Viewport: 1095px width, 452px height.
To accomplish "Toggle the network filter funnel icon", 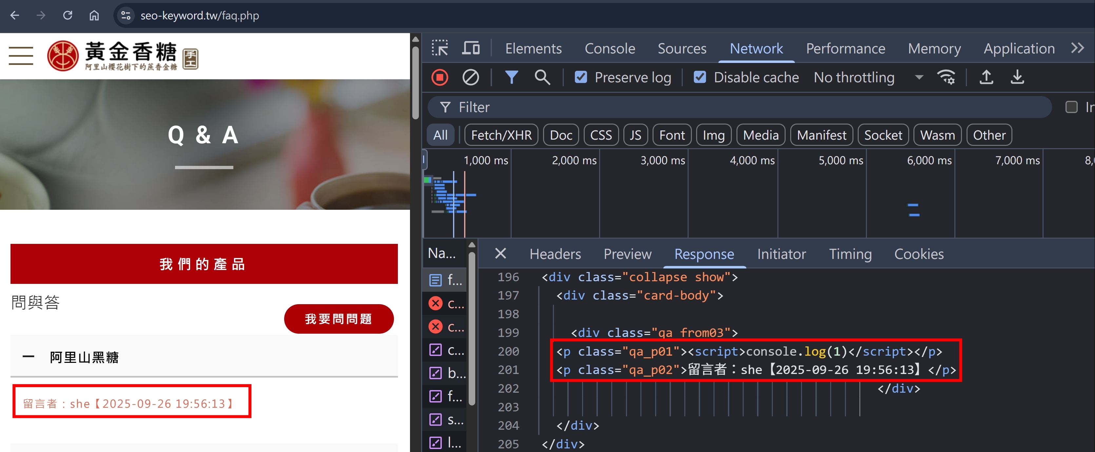I will point(511,77).
